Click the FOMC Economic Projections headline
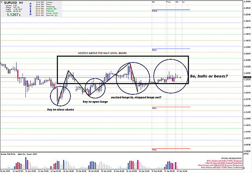Viewport: 252px width, 173px height. (x=220, y=165)
